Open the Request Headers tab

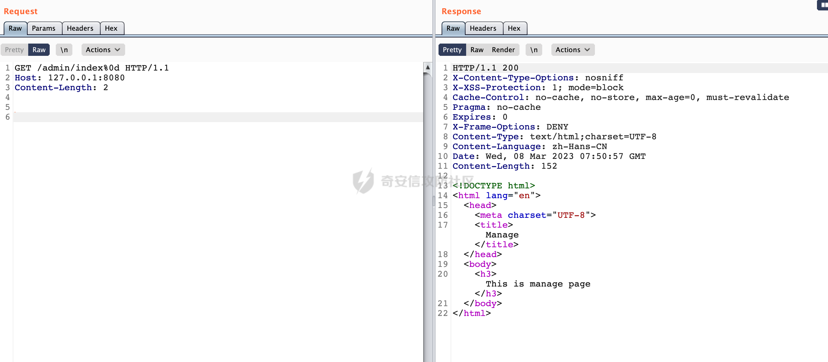click(x=80, y=28)
